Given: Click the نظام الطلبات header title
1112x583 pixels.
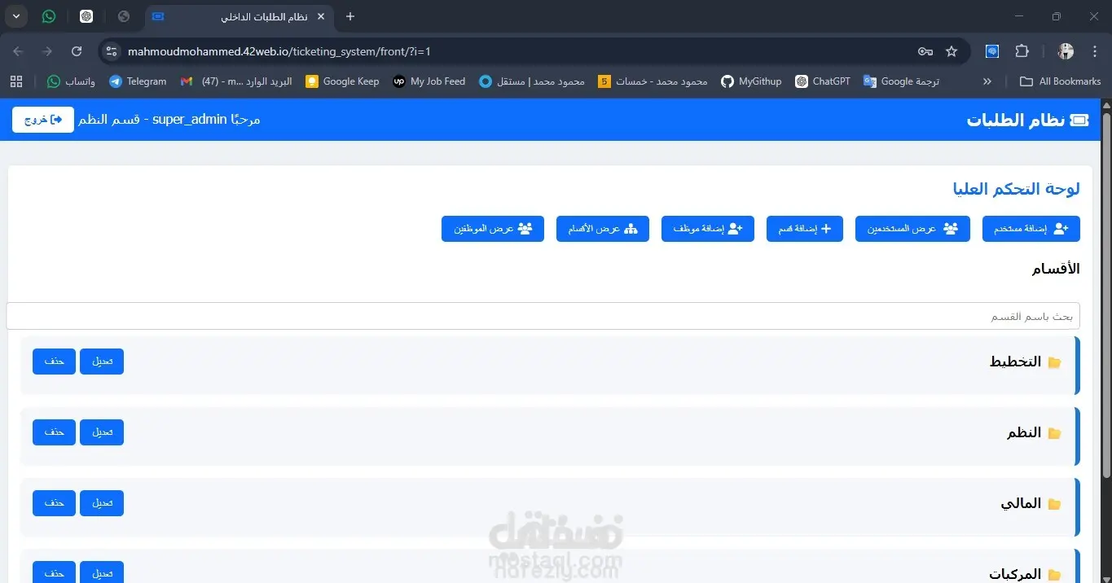Looking at the screenshot, I should (1016, 121).
